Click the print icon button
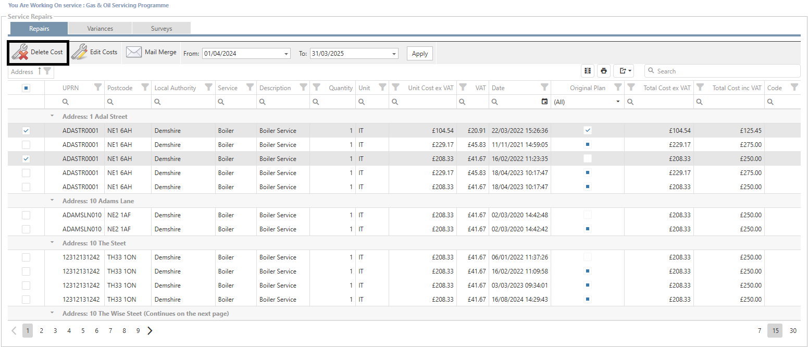This screenshot has height=347, width=808. click(604, 71)
